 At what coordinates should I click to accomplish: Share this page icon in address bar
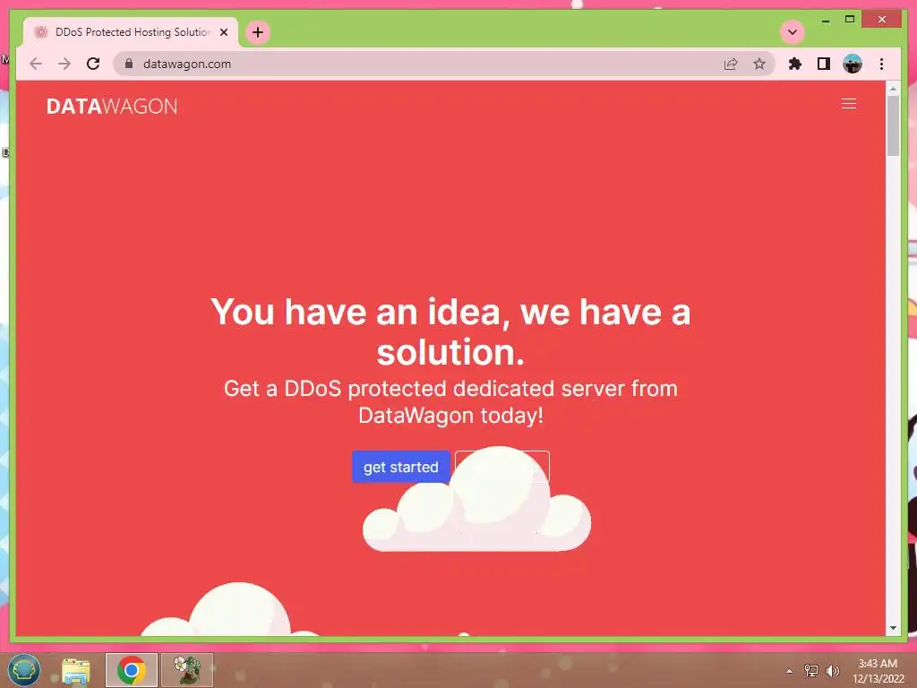(731, 64)
